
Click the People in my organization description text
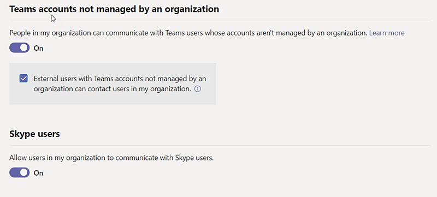(x=188, y=33)
